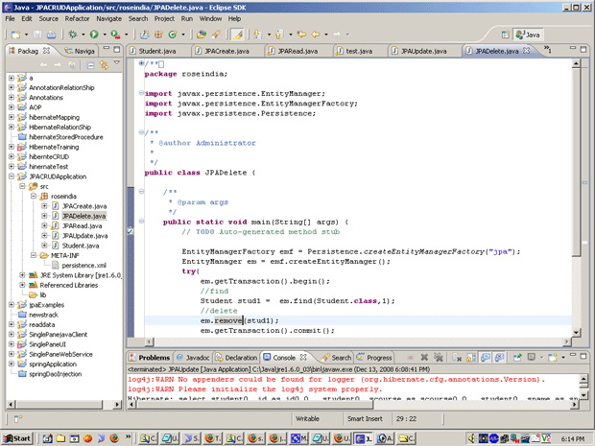Expand the hibernateMapping project node
The width and height of the screenshot is (595, 446).
pos(12,116)
